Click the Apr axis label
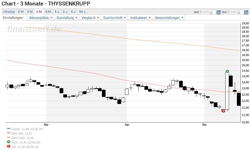This screenshot has height=150, width=250. click(x=127, y=125)
